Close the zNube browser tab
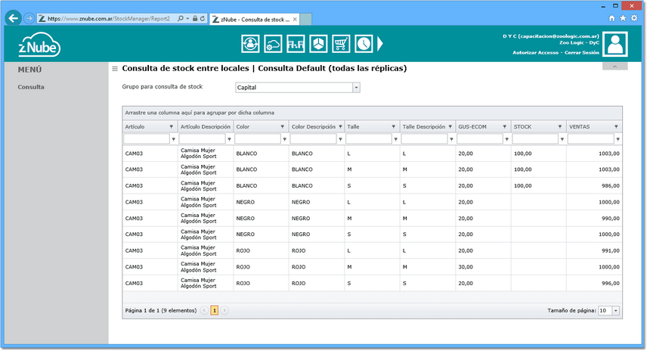 [295, 19]
